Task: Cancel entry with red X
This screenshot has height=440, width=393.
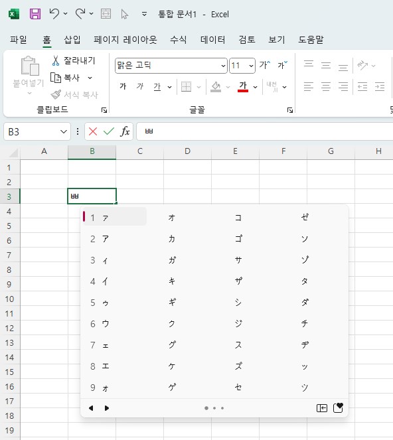Action: 93,131
